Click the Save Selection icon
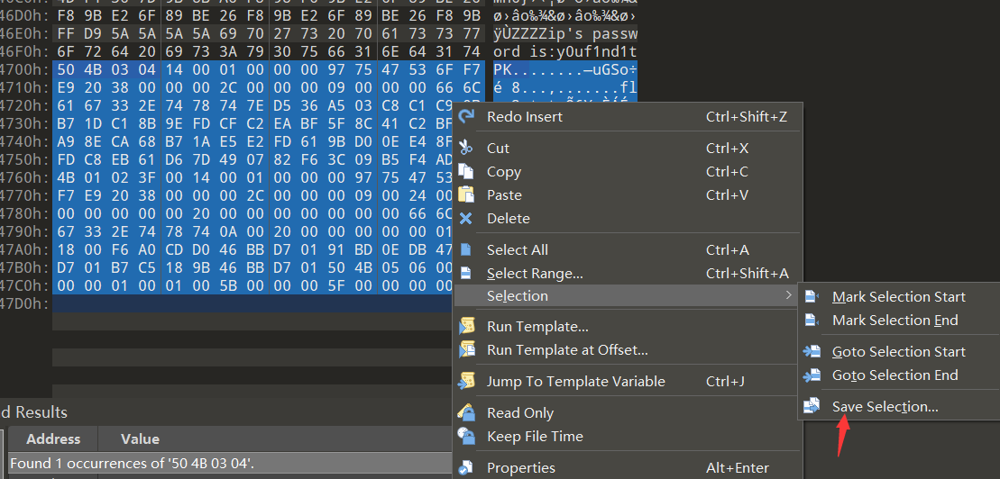This screenshot has width=1000, height=479. pos(812,406)
